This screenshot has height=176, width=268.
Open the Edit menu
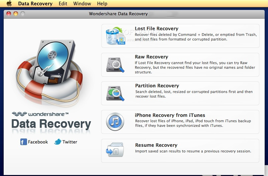point(63,4)
